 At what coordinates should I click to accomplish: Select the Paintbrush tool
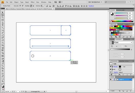point(3,33)
